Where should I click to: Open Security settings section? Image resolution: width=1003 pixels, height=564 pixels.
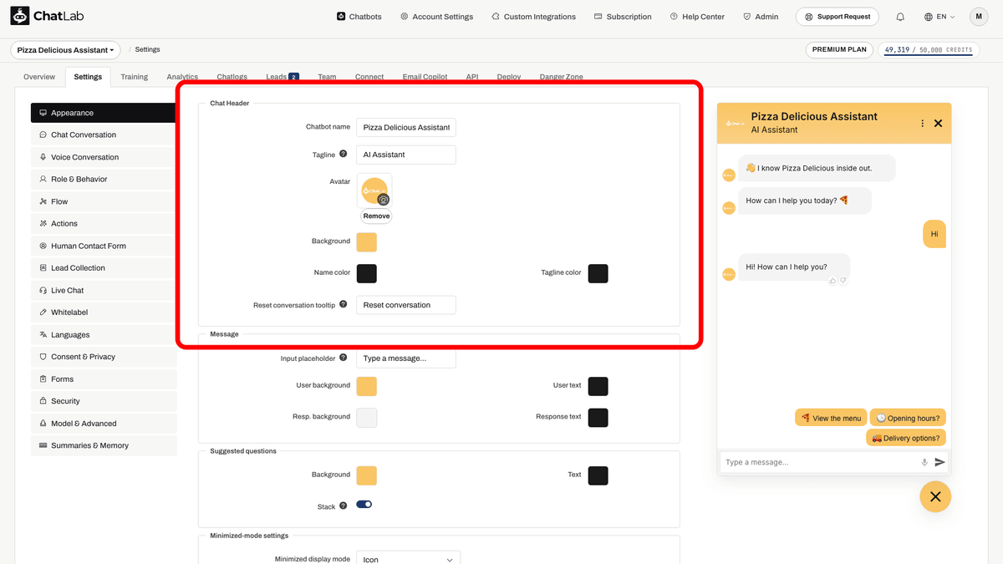(x=104, y=401)
